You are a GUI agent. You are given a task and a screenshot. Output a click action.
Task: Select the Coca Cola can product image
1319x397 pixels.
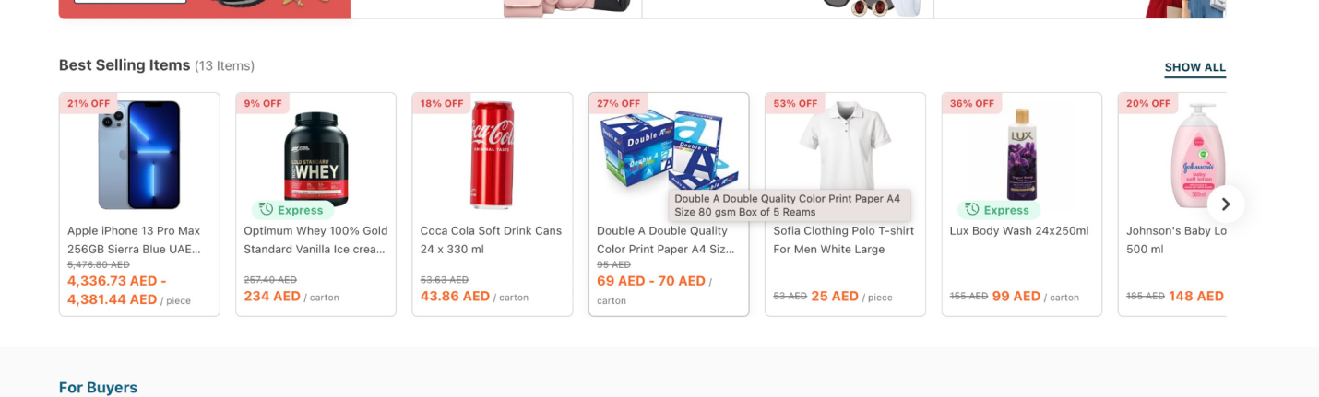[492, 155]
